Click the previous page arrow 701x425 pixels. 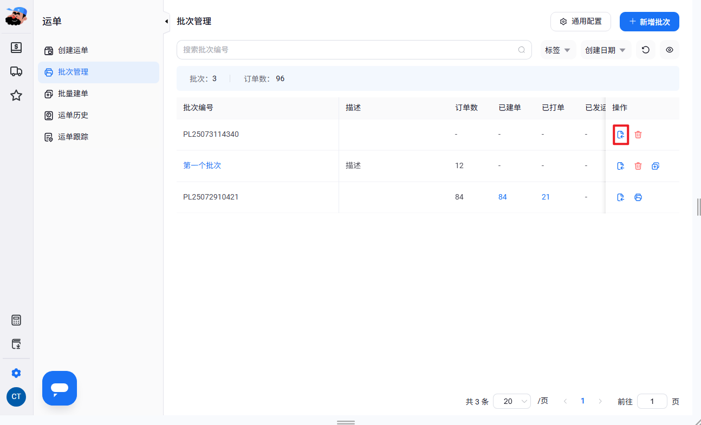[566, 401]
